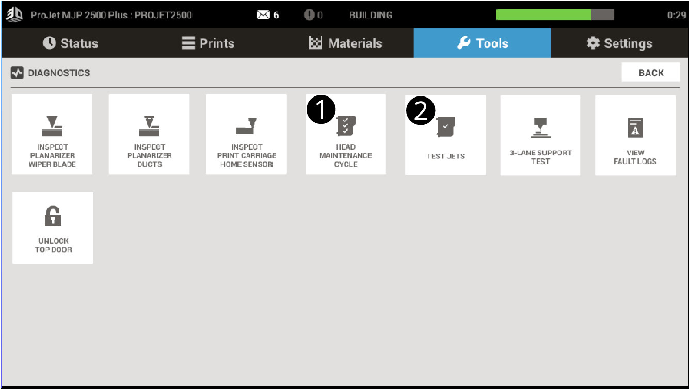This screenshot has height=389, width=689.
Task: Start the Head Maintenance Cycle
Action: coord(346,134)
